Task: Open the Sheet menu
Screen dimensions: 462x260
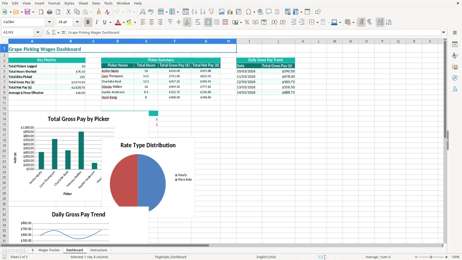Action: (83, 3)
